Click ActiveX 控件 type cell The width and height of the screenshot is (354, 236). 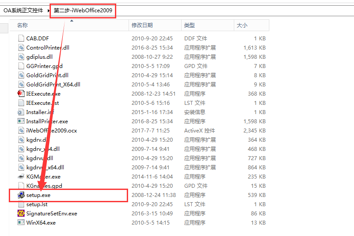[x=200, y=131]
